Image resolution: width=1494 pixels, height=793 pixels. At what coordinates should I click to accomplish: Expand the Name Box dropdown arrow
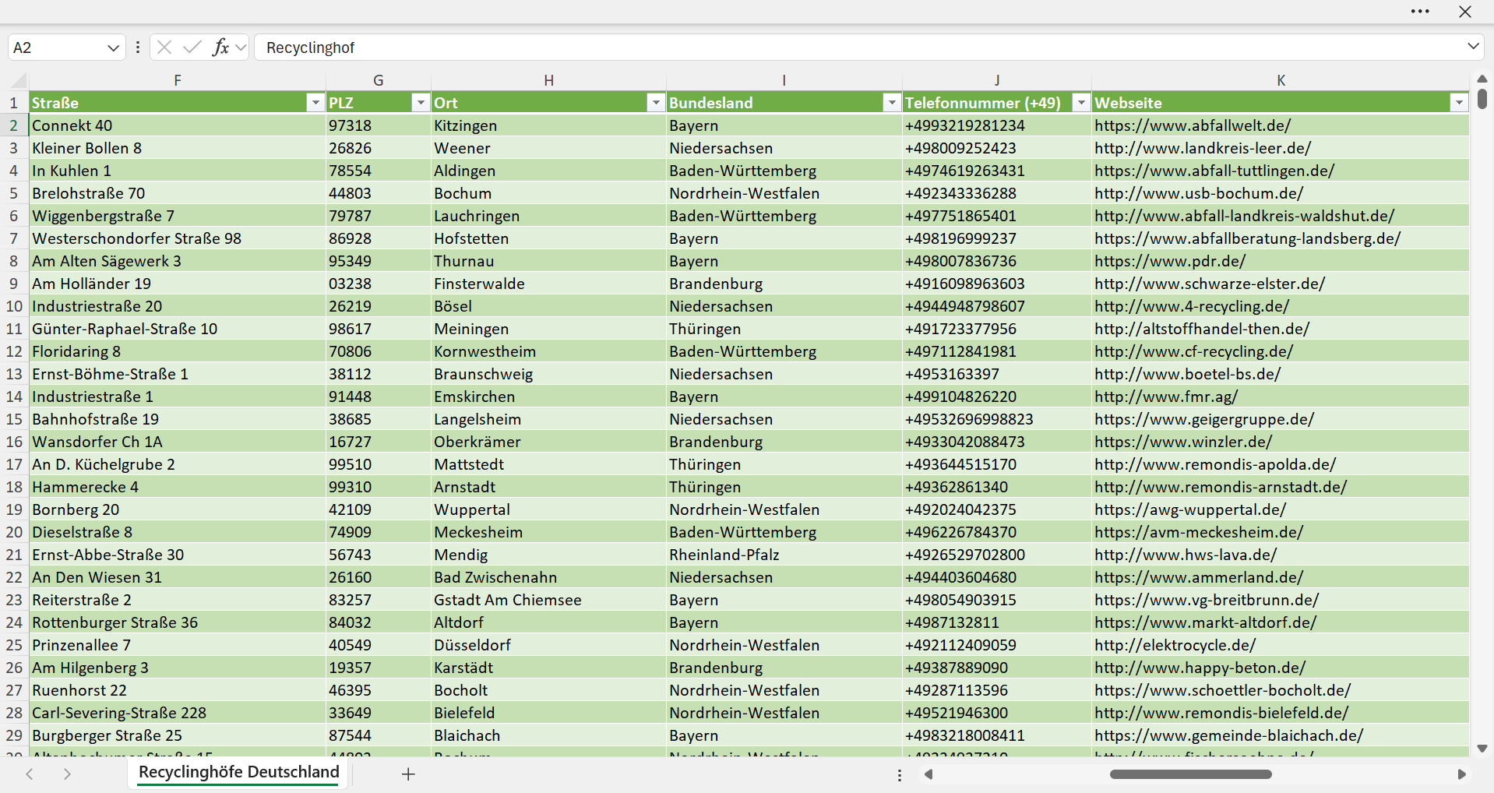click(x=113, y=48)
